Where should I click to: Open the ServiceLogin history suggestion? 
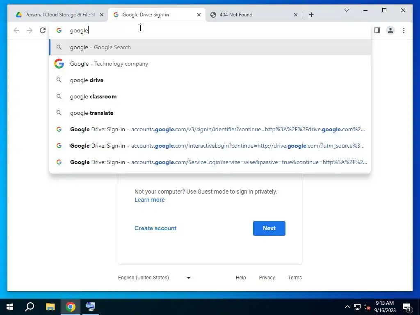(x=210, y=162)
